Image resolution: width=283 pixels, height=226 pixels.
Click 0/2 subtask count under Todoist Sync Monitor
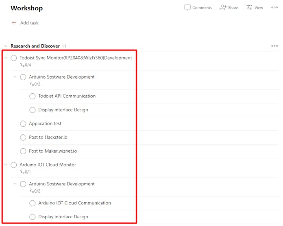pyautogui.click(x=35, y=84)
